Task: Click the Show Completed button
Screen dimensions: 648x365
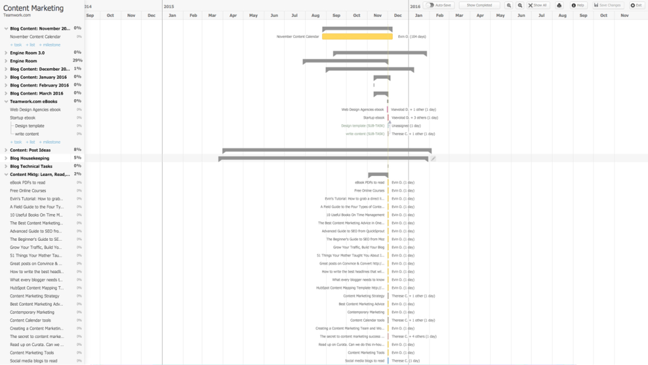Action: coord(479,5)
